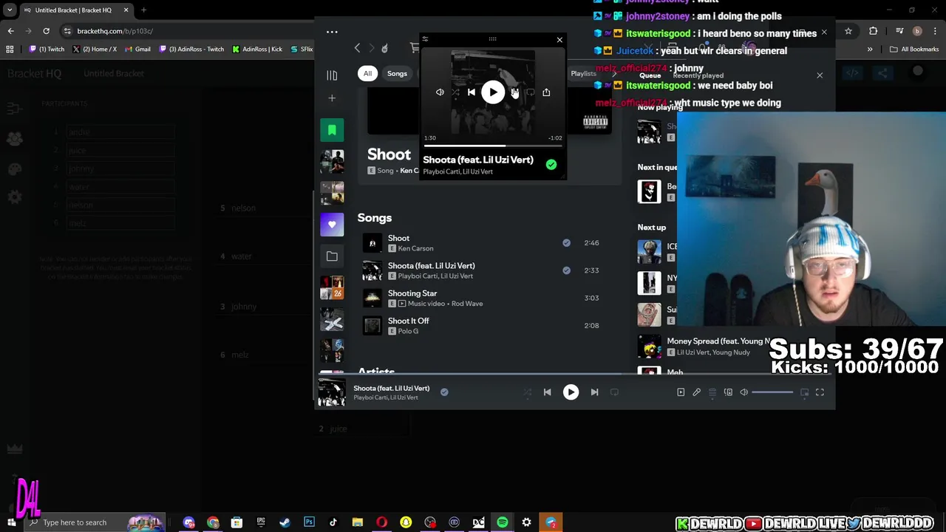
Task: Reload the Bracket HQ browser page
Action: point(46,31)
